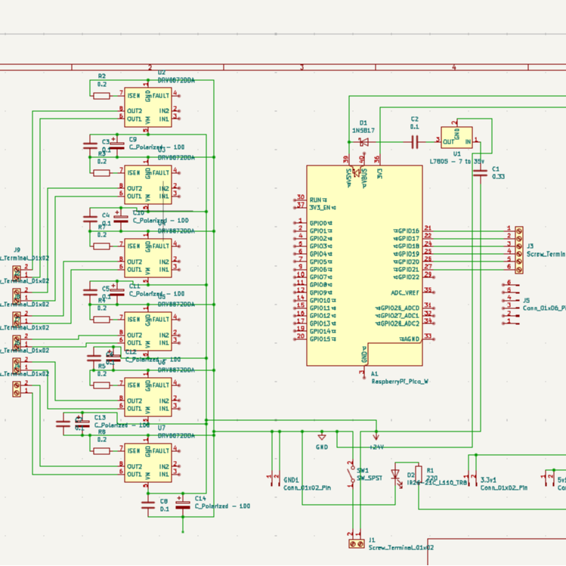
Task: Click the A1 reference label
Action: click(374, 373)
